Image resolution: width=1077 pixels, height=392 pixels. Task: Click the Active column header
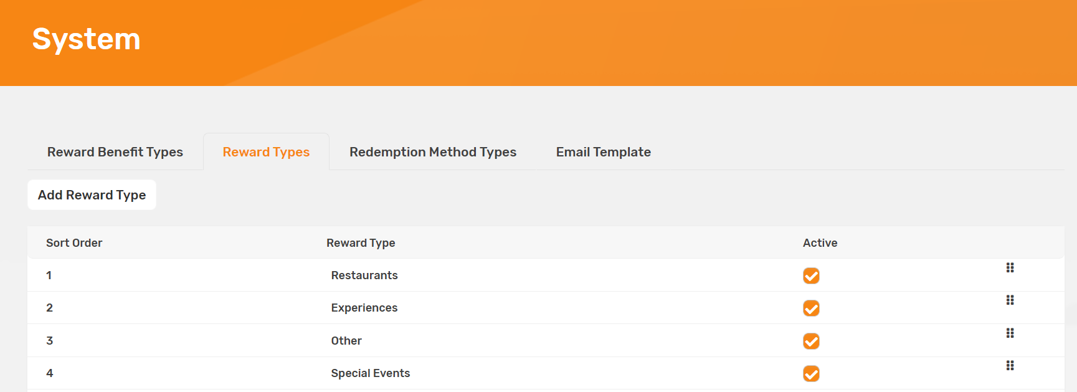pyautogui.click(x=820, y=243)
